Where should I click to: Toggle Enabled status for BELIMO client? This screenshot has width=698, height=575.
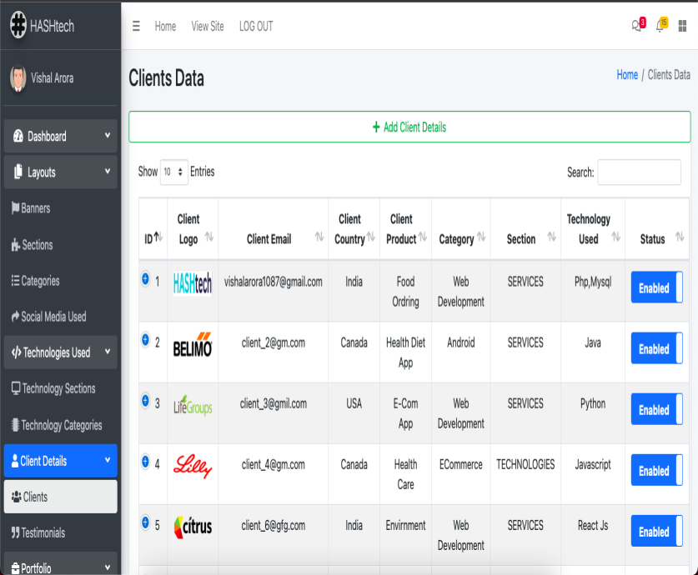pyautogui.click(x=656, y=348)
